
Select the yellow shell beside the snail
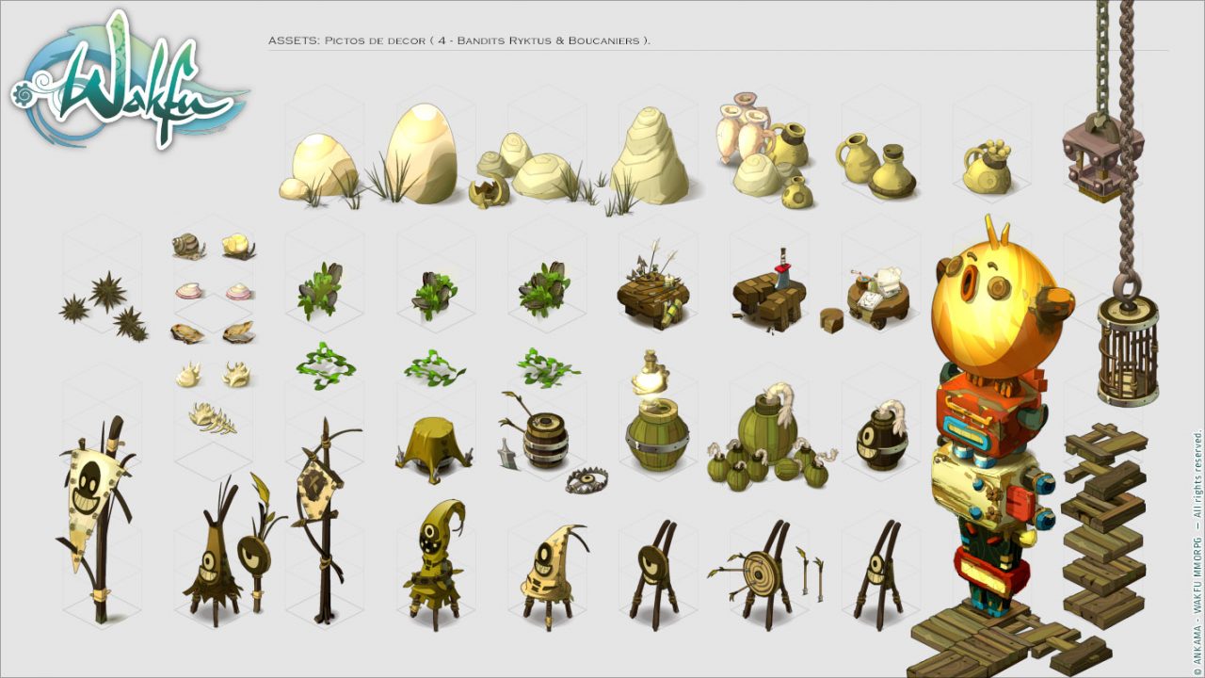click(238, 247)
